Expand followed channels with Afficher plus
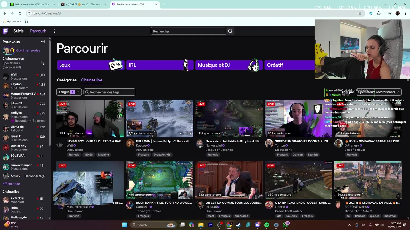410x230 pixels. 12,184
